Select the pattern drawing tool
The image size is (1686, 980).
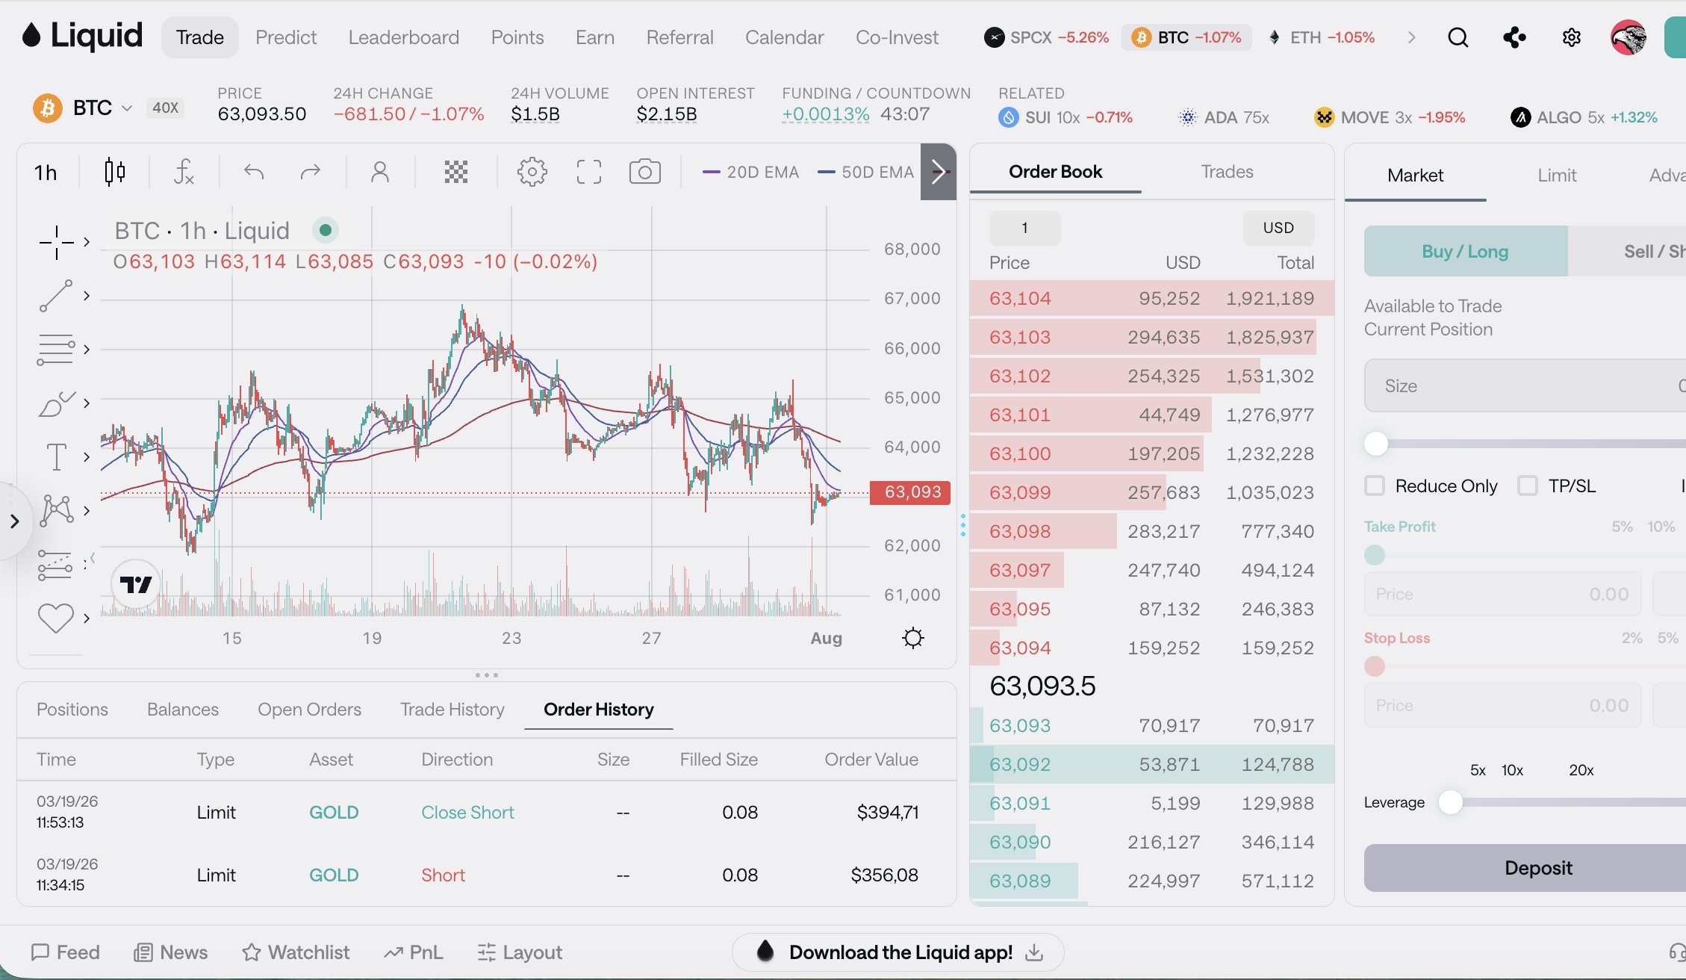pyautogui.click(x=57, y=511)
